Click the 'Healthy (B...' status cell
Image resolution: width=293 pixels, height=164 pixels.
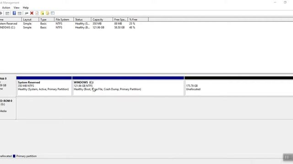point(82,27)
